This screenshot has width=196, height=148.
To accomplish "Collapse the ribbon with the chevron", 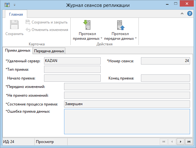I will point(182,13).
